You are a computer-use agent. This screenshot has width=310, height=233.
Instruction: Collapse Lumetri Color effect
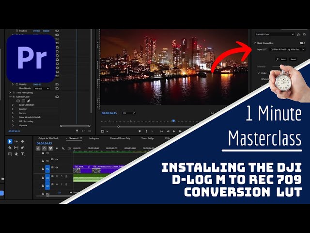[10, 97]
